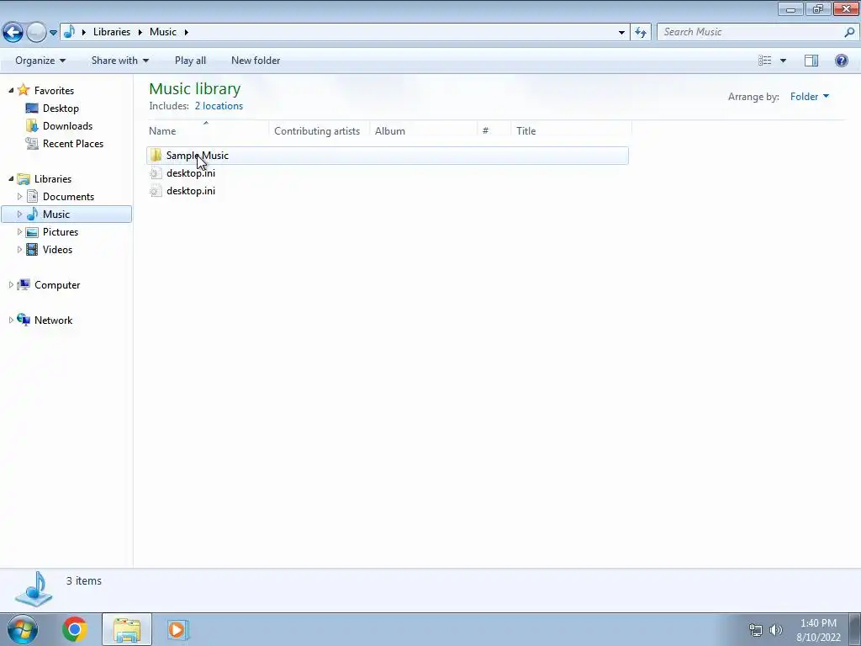Open the Windows Start menu

23,629
